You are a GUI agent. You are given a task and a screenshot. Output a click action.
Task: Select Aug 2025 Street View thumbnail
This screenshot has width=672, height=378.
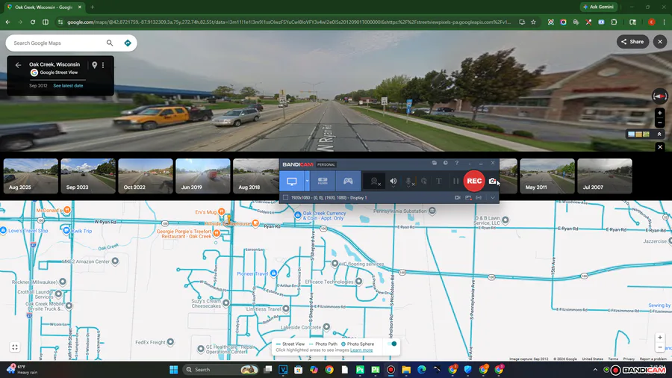coord(31,176)
